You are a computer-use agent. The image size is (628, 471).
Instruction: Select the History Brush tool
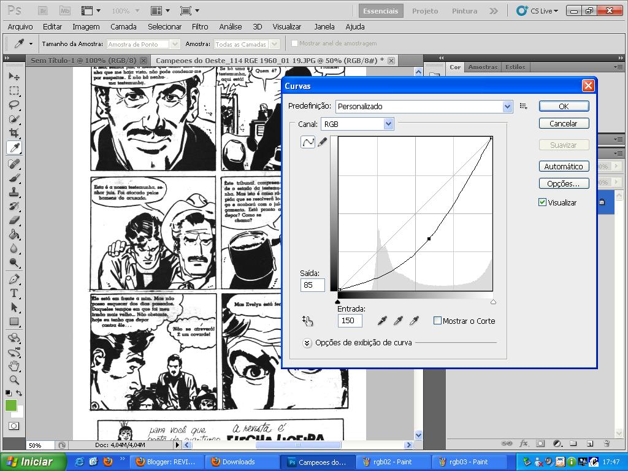(x=14, y=206)
